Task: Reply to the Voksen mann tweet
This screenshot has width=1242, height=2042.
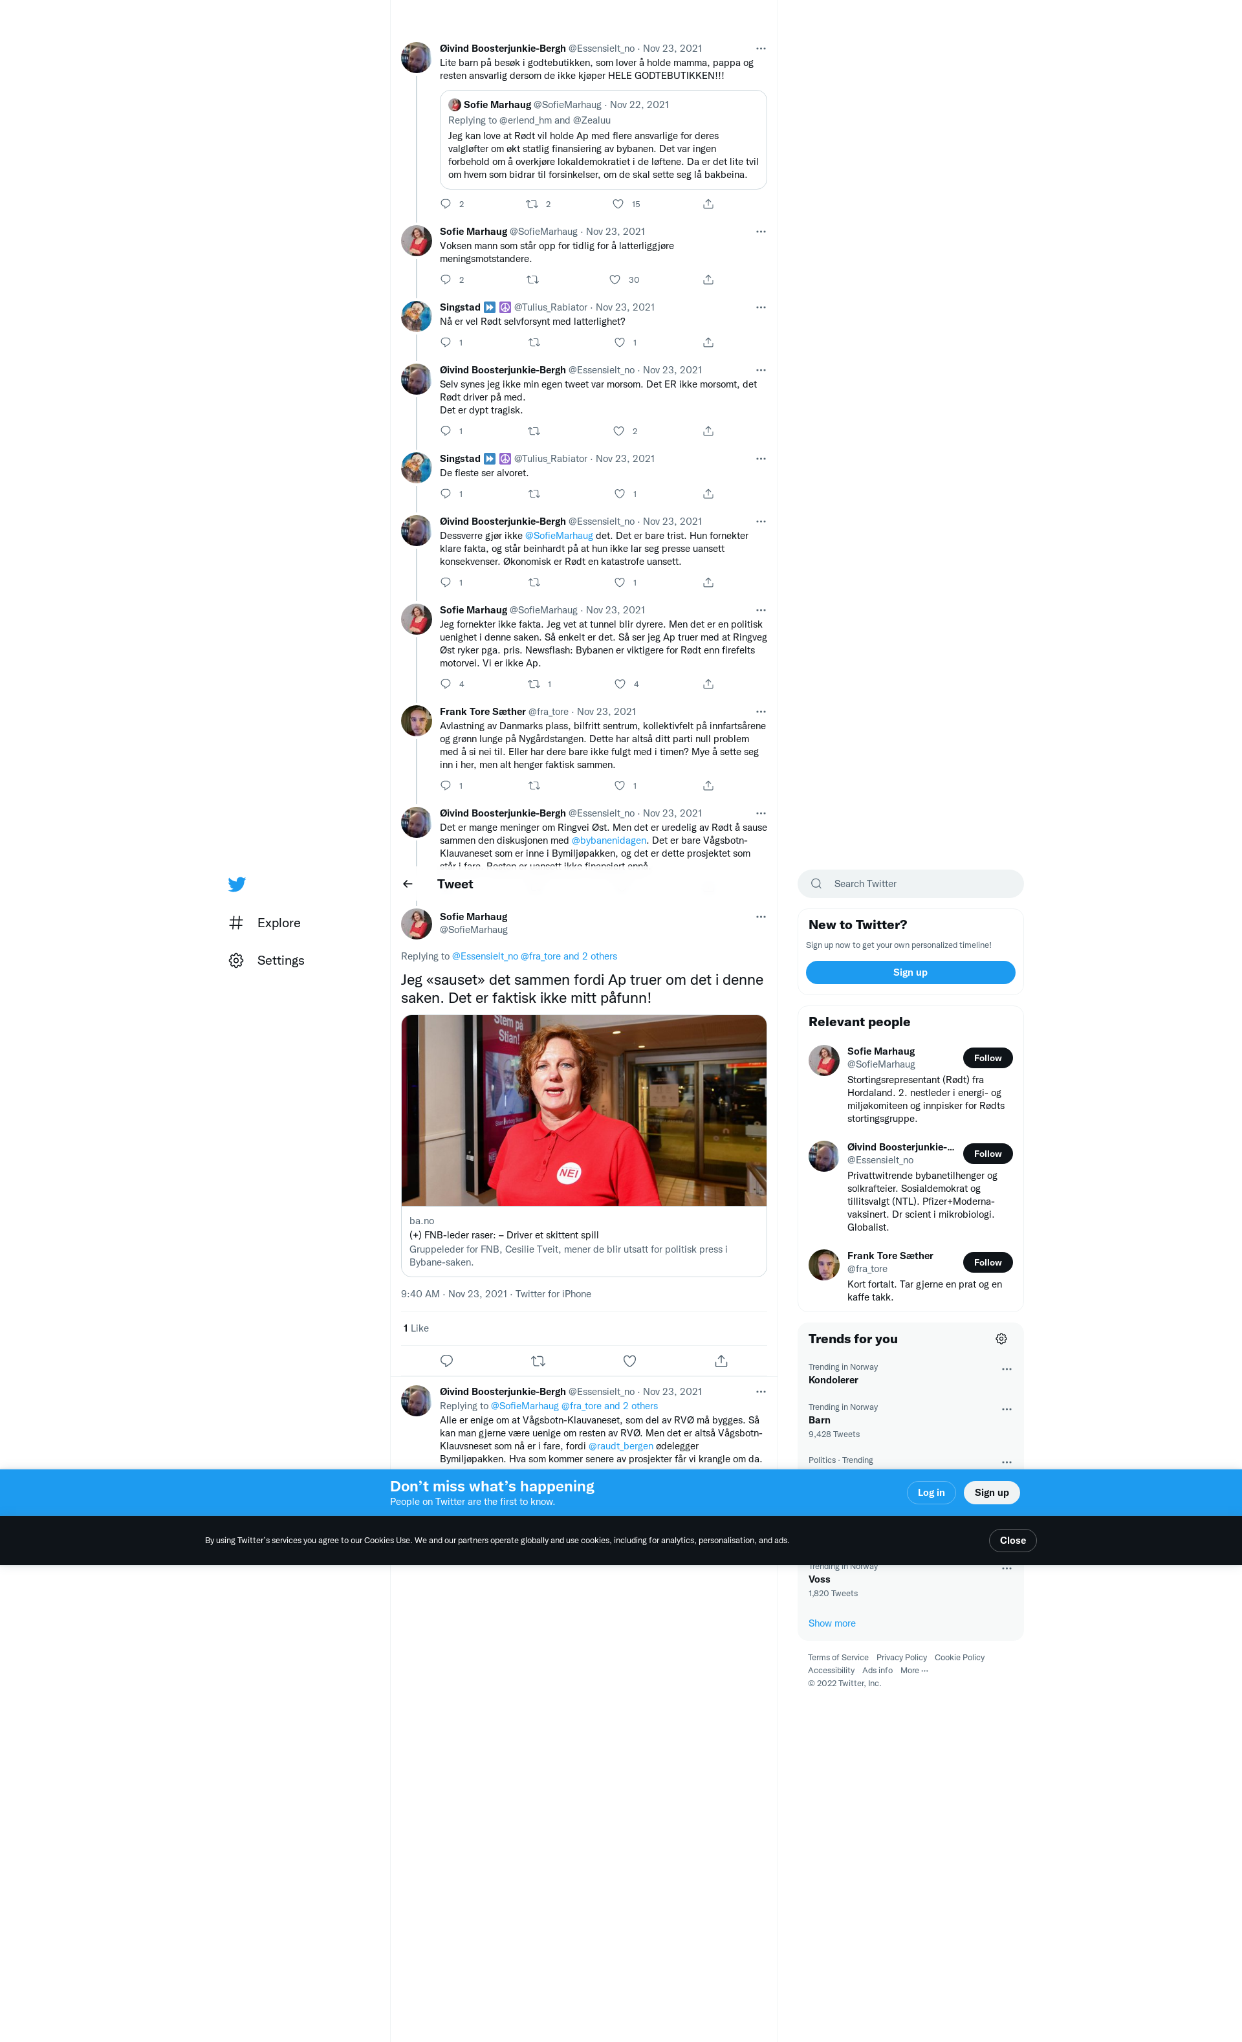Action: pyautogui.click(x=446, y=280)
